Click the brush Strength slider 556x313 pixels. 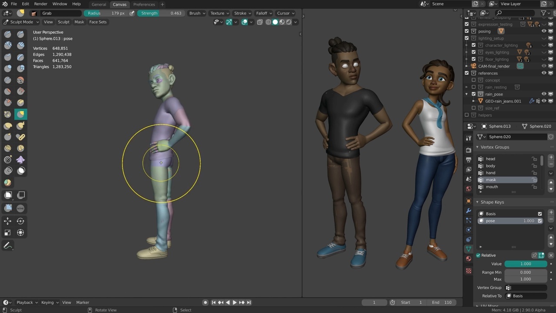click(x=161, y=13)
